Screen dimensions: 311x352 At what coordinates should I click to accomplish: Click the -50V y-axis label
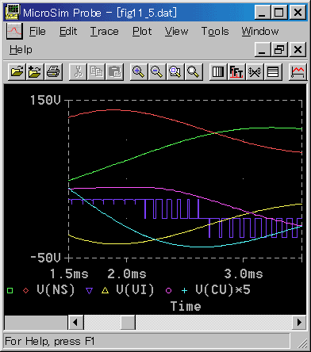(45, 258)
